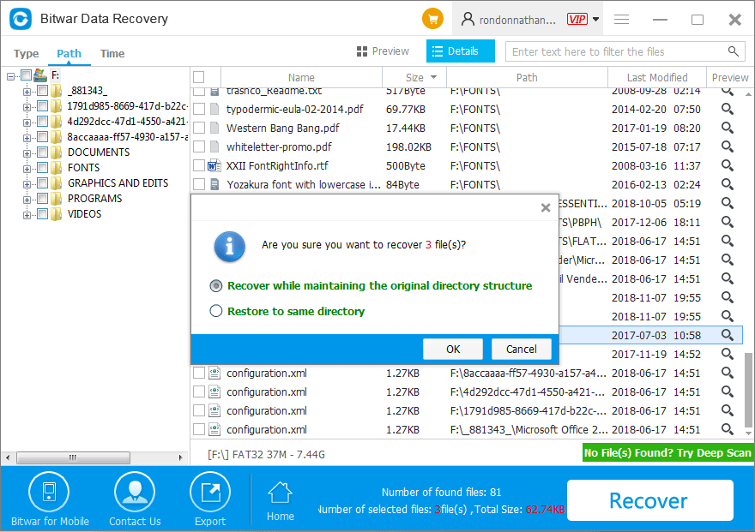Click the large Recover button
This screenshot has width=755, height=532.
(650, 500)
